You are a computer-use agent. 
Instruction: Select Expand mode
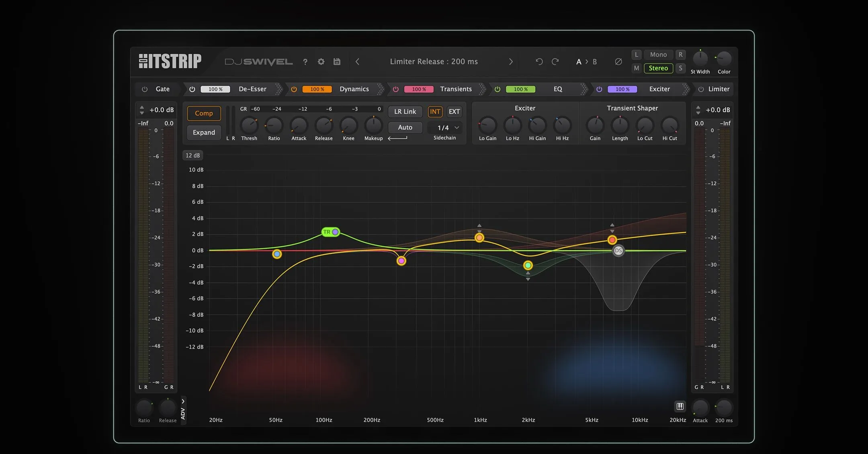pyautogui.click(x=204, y=132)
